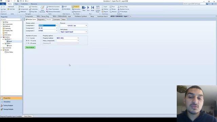Switch to the Status tab
The width and height of the screenshot is (217, 122).
64,20
